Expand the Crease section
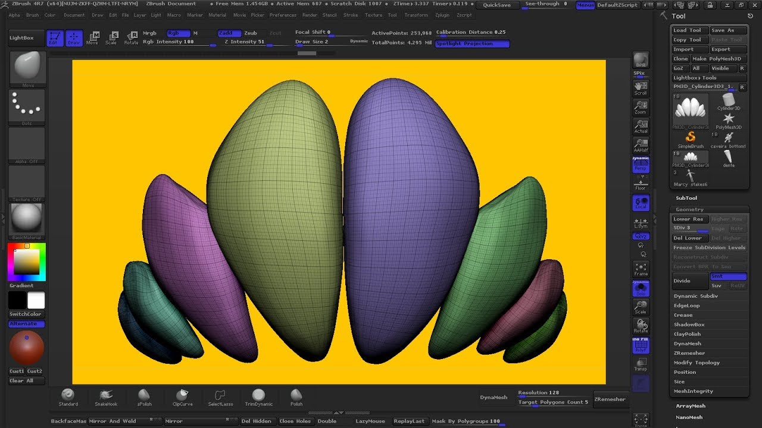This screenshot has height=428, width=762. 683,315
